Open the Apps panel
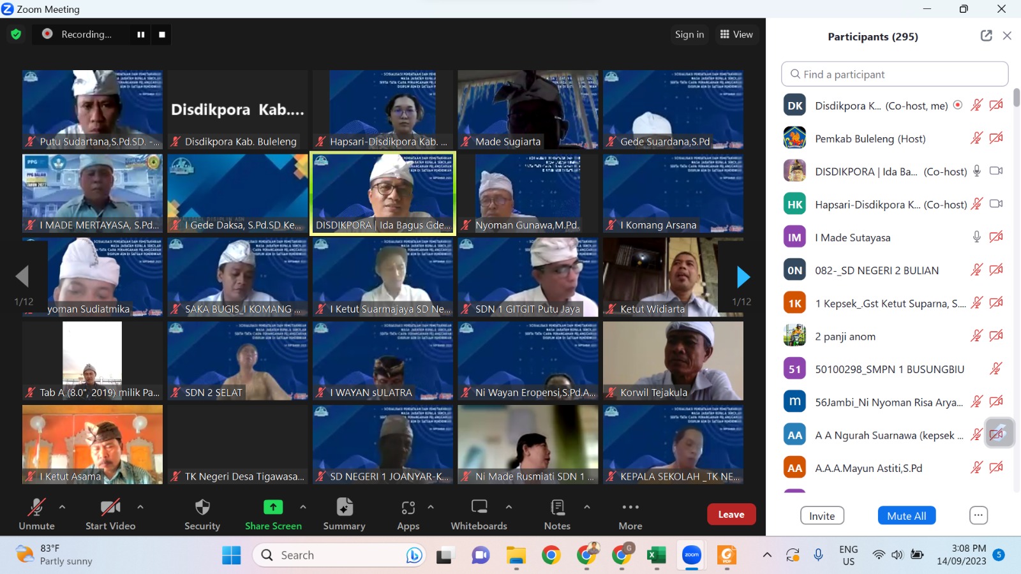Image resolution: width=1021 pixels, height=574 pixels. (x=408, y=514)
